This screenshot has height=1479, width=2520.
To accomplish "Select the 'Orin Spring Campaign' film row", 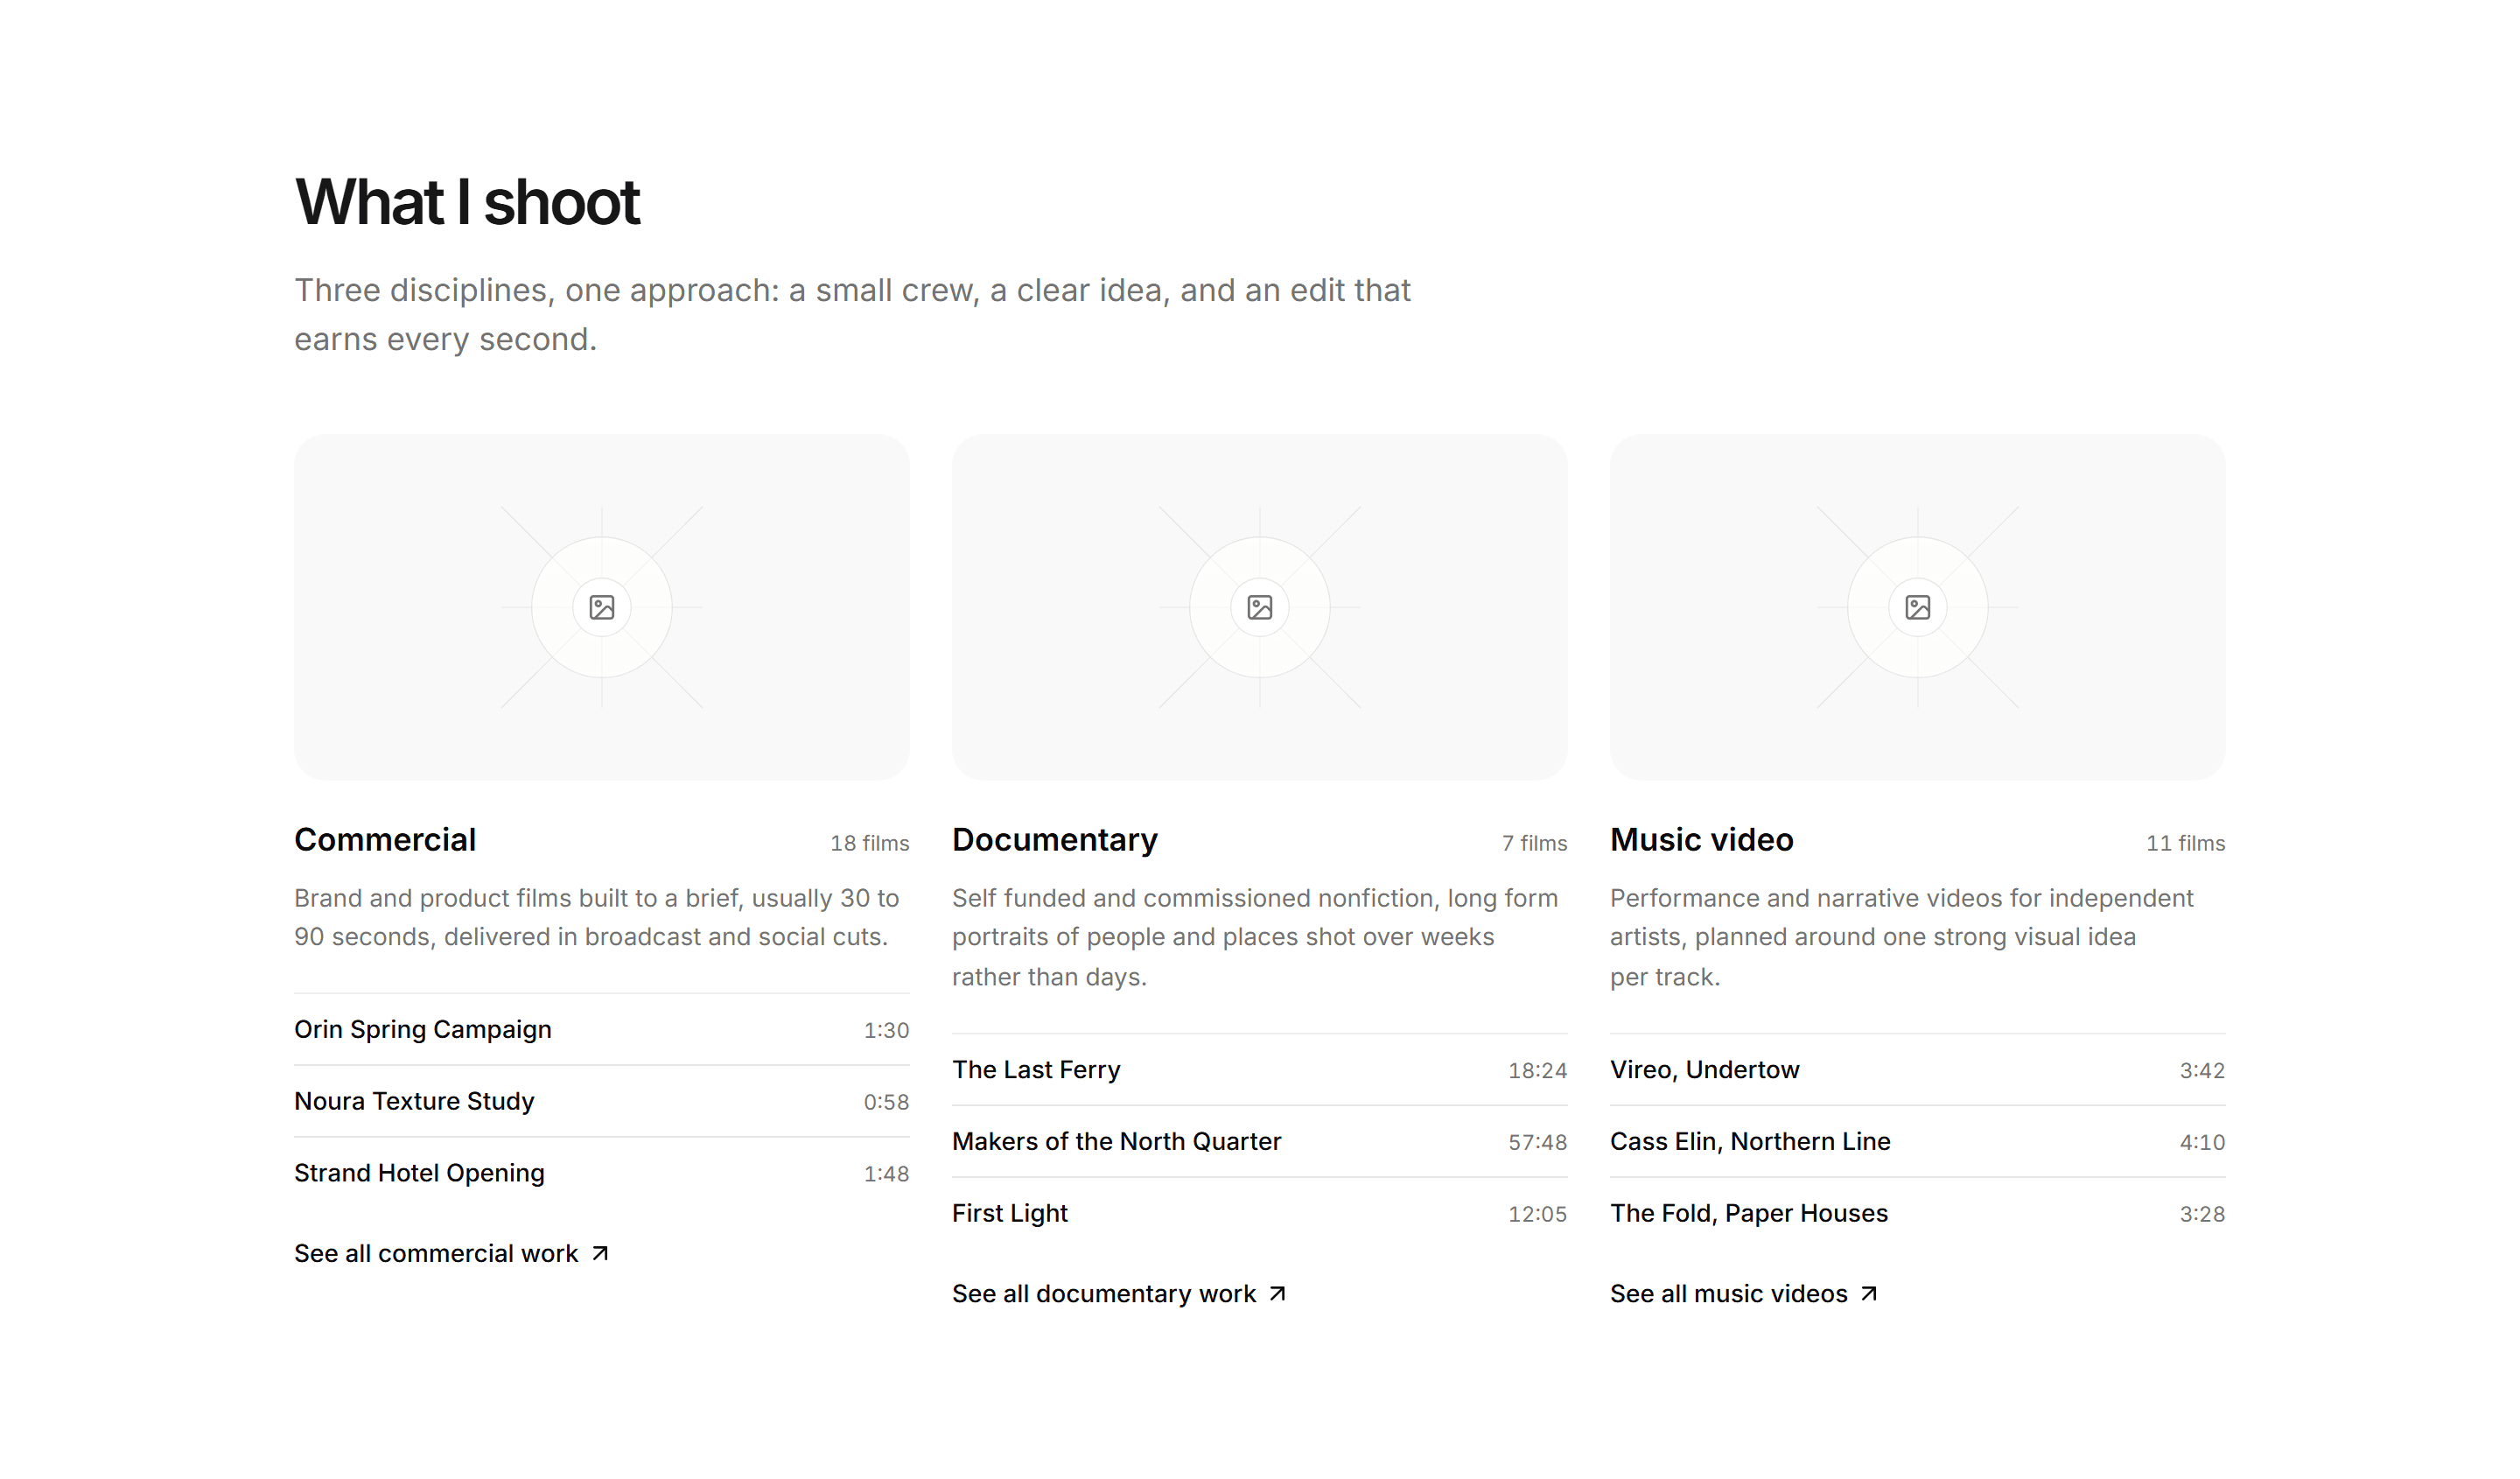I will pos(602,1029).
